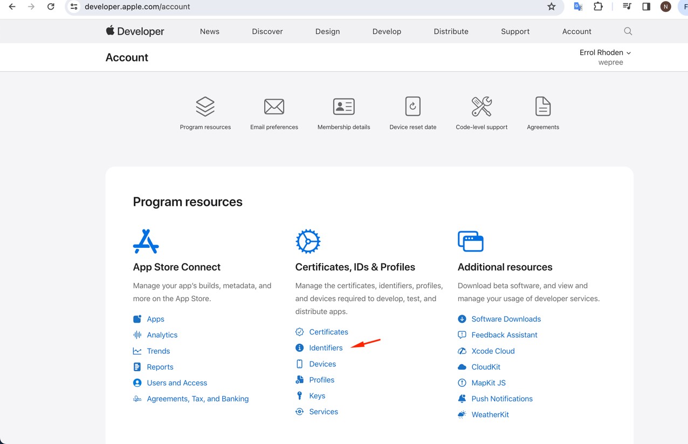
Task: Open the Feedback Assistant link
Action: click(504, 335)
